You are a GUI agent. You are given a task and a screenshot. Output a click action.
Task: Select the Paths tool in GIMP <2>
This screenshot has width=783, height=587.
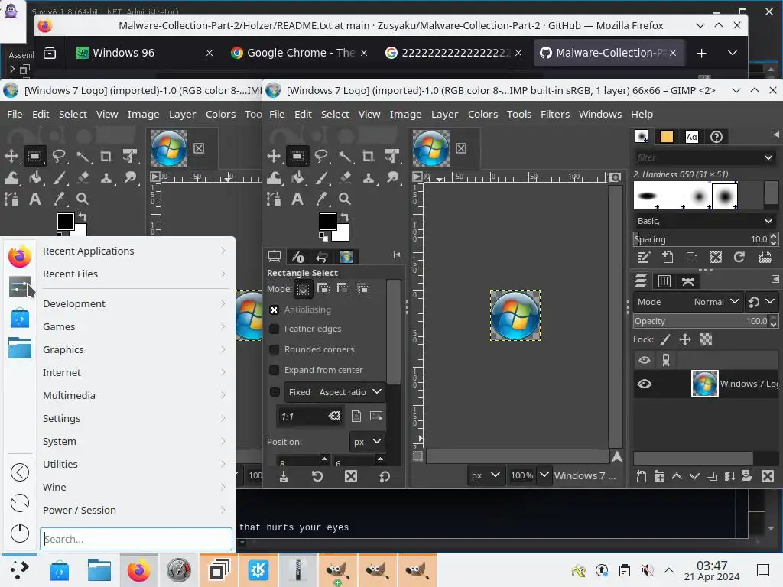coord(274,199)
